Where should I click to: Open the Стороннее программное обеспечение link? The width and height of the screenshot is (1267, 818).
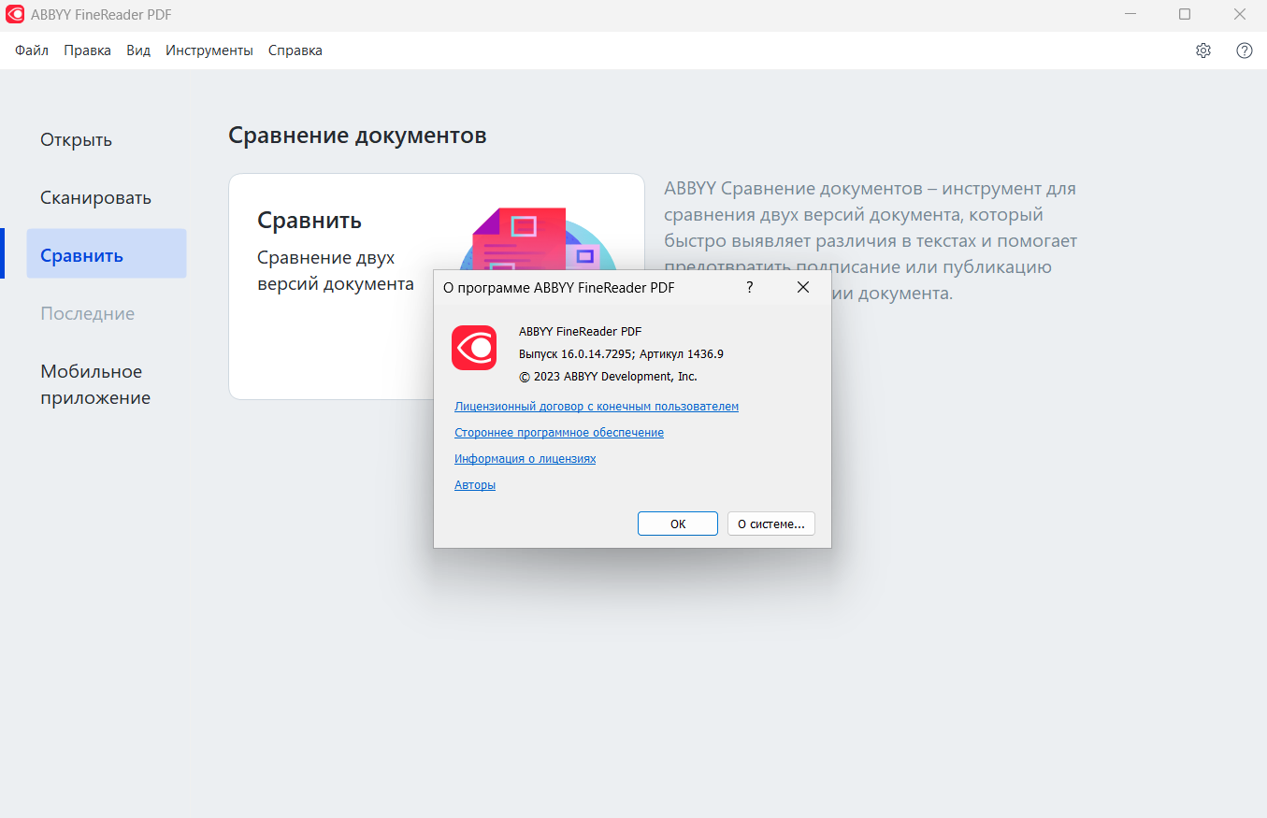pos(558,433)
